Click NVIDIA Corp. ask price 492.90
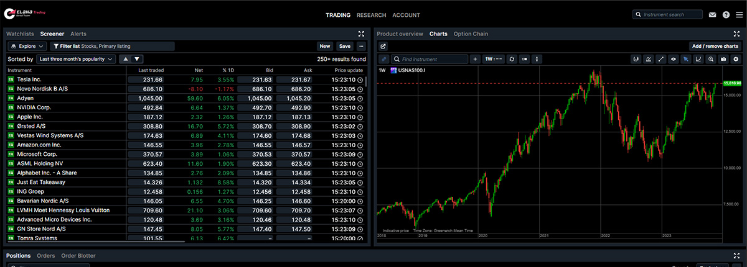 pyautogui.click(x=294, y=107)
